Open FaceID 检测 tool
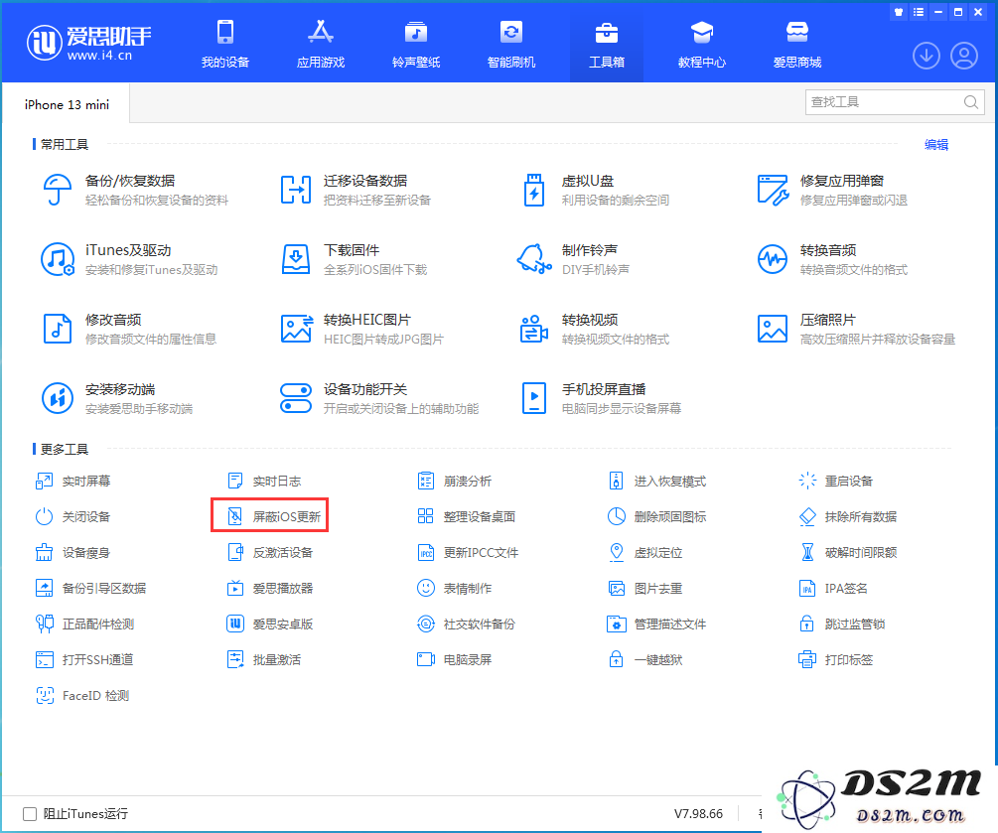The image size is (998, 833). click(x=82, y=696)
